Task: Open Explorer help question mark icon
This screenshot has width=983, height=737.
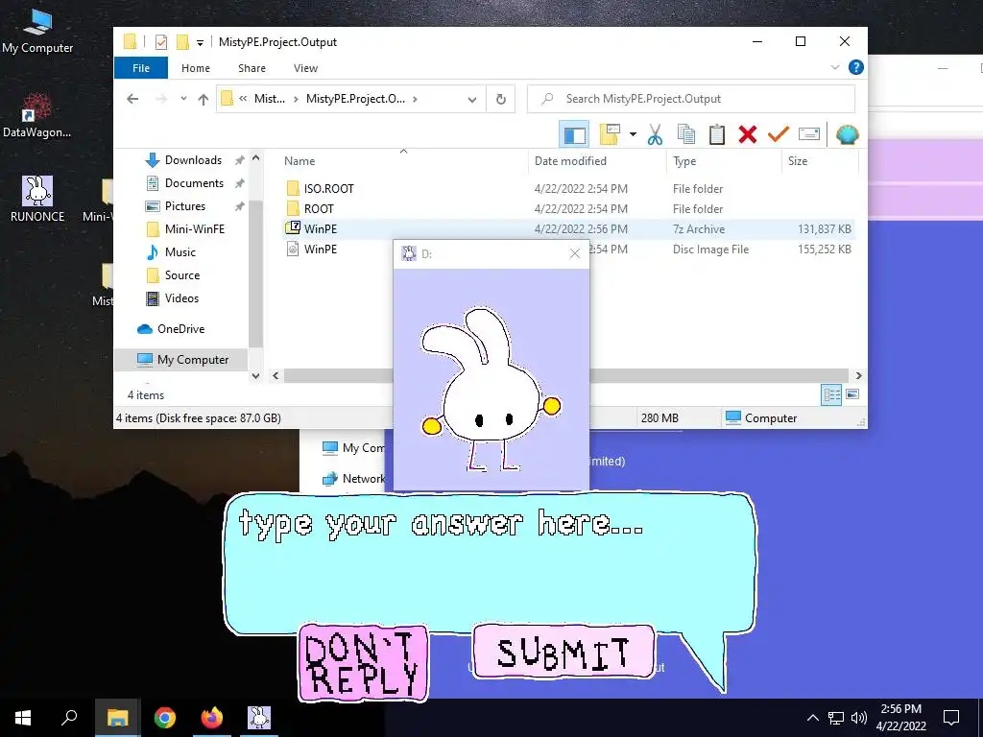Action: (855, 67)
